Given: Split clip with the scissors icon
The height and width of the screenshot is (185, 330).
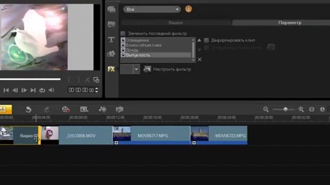Looking at the screenshot, I should (x=87, y=80).
